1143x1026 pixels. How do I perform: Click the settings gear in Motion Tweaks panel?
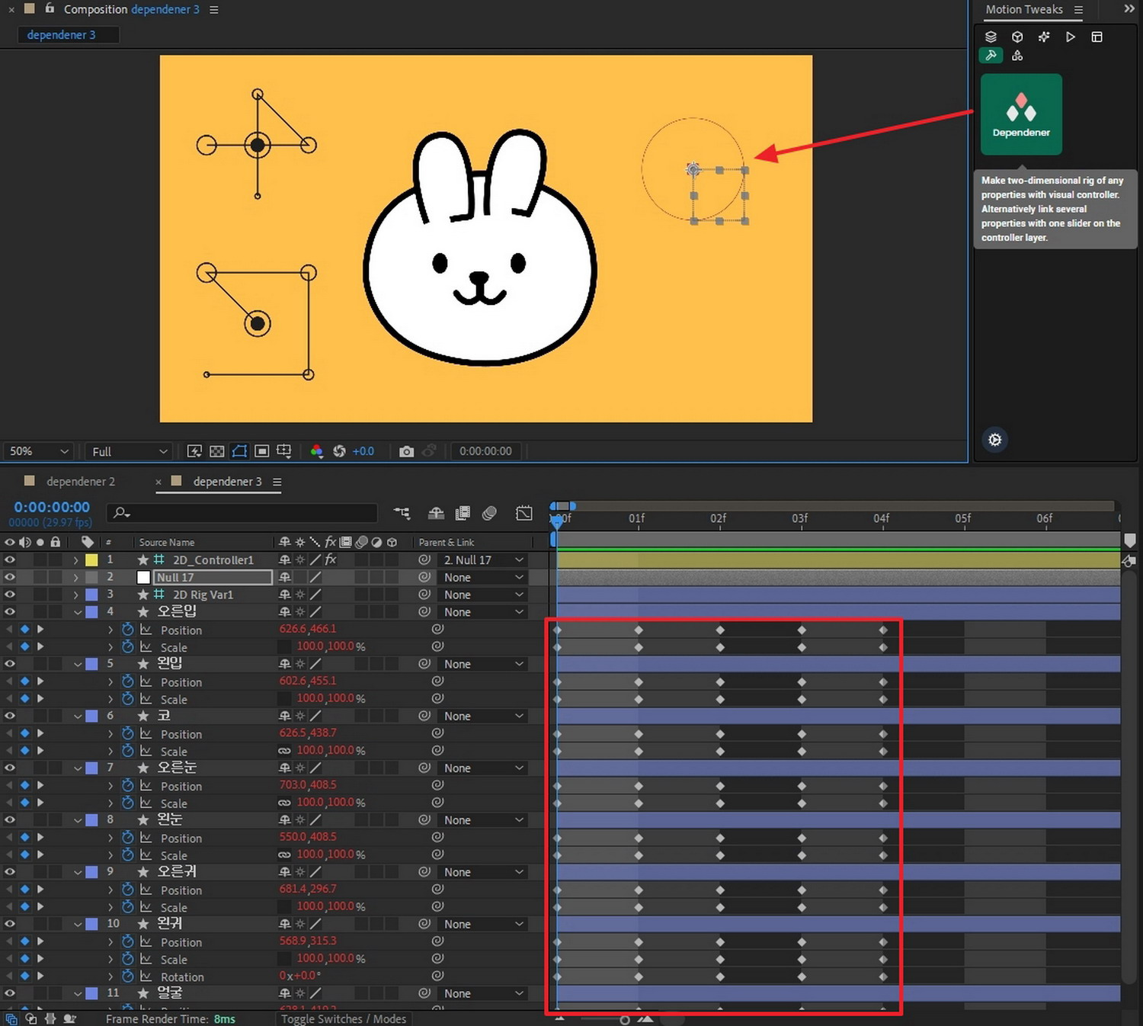click(x=994, y=440)
